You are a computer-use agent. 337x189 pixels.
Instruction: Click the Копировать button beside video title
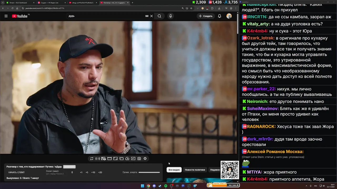[x=69, y=167]
